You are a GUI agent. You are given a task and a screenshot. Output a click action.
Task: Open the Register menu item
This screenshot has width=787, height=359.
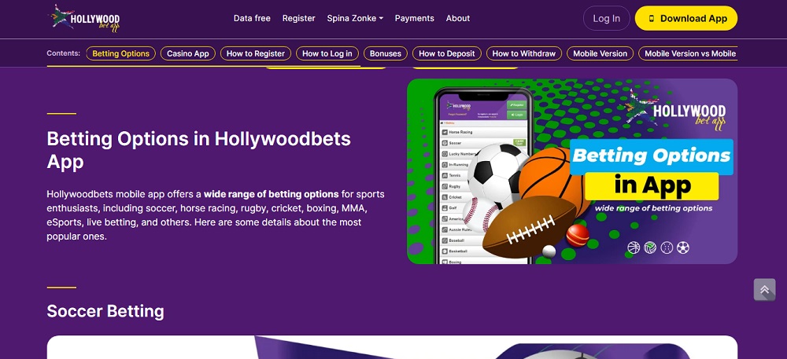pos(298,18)
